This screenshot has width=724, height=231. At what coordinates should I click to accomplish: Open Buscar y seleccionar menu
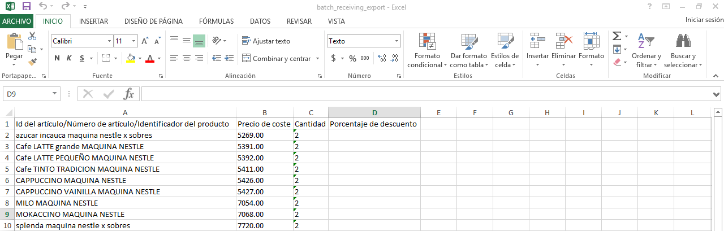click(683, 50)
